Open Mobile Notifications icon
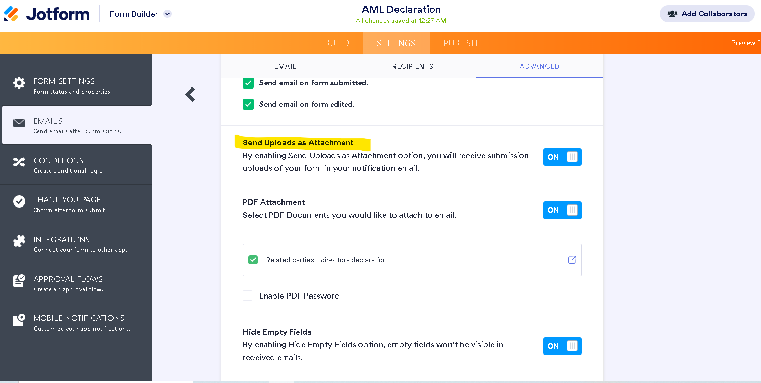The image size is (761, 383). tap(19, 320)
